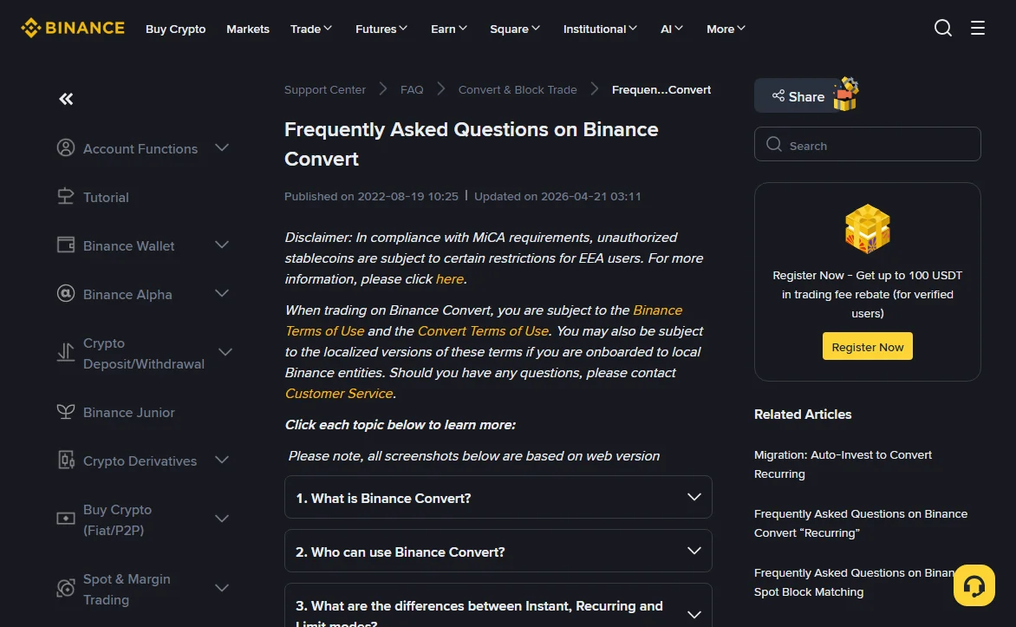The height and width of the screenshot is (627, 1016).
Task: Open the Customer Service link
Action: coord(338,394)
